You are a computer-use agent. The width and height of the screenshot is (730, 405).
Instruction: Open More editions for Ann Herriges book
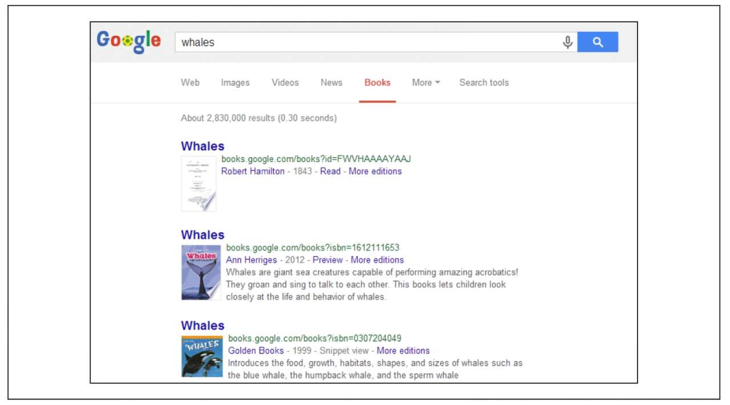click(377, 260)
